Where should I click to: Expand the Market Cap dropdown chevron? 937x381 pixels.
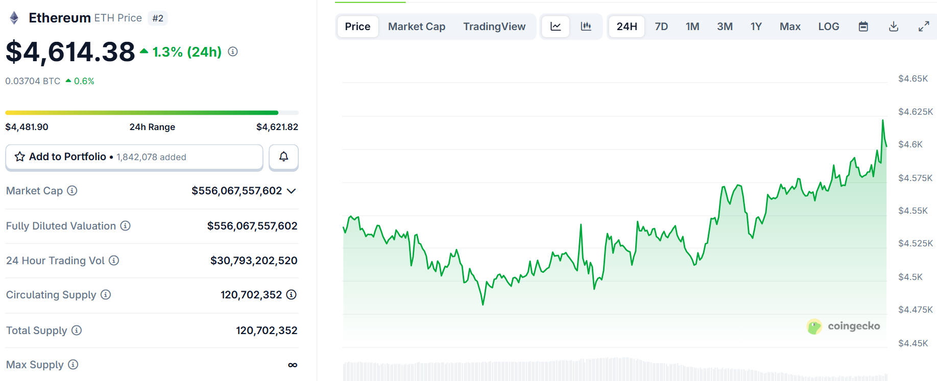click(x=292, y=191)
